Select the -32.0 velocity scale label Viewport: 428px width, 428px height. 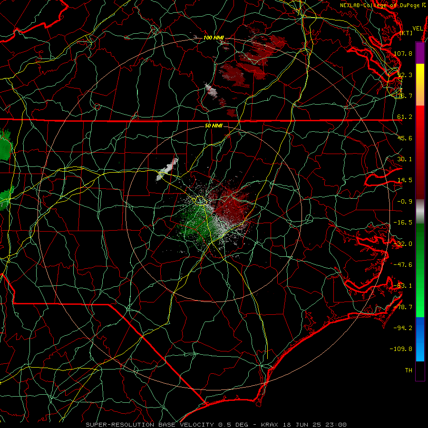pos(403,244)
